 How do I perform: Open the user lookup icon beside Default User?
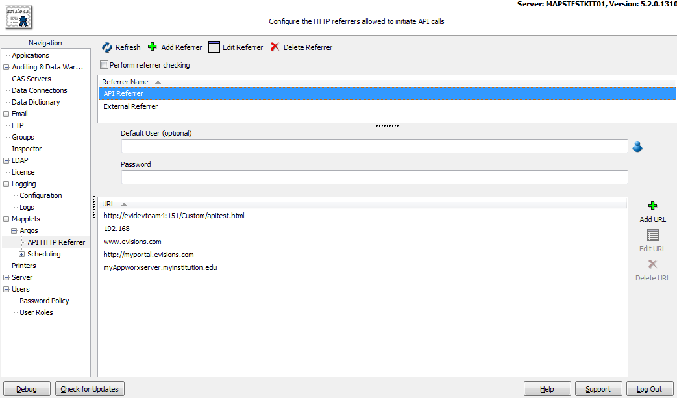pos(637,147)
